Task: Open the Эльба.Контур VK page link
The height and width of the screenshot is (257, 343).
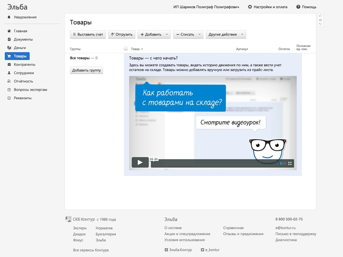Action: point(178,250)
